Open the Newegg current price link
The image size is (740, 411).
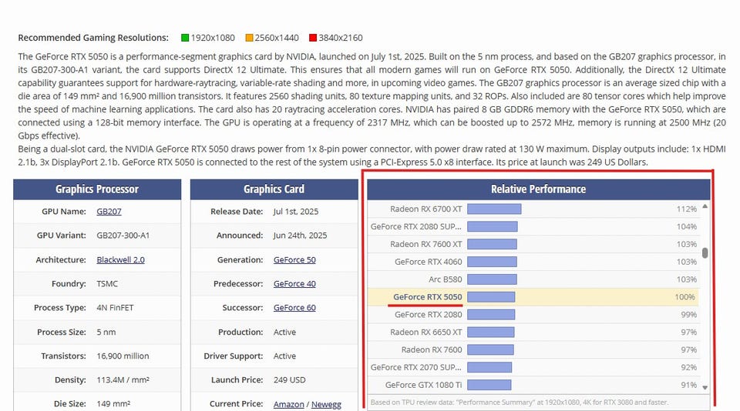[x=326, y=404]
